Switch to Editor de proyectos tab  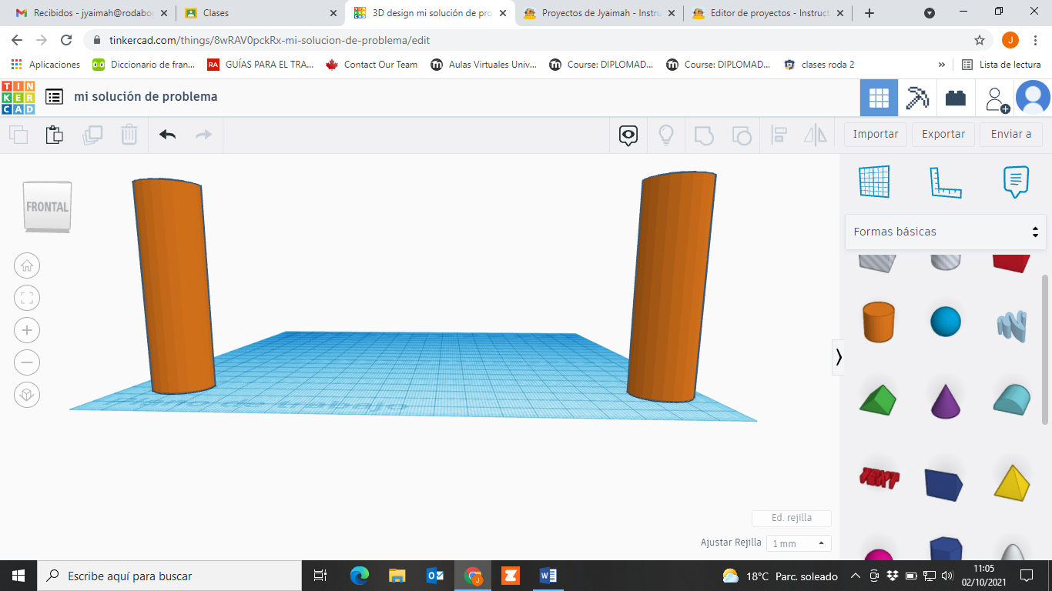coord(768,13)
